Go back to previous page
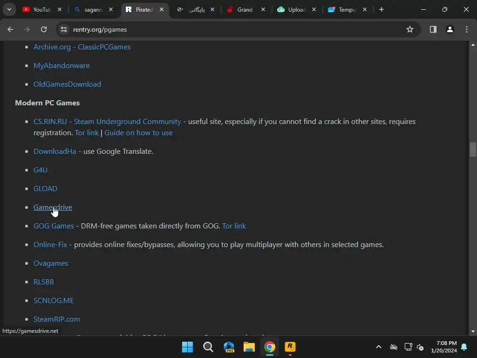477x358 pixels. (10, 29)
